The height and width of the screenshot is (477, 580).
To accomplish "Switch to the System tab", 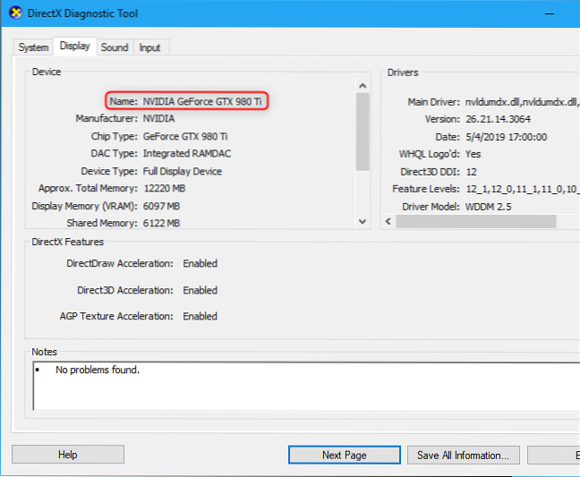I will tap(33, 47).
